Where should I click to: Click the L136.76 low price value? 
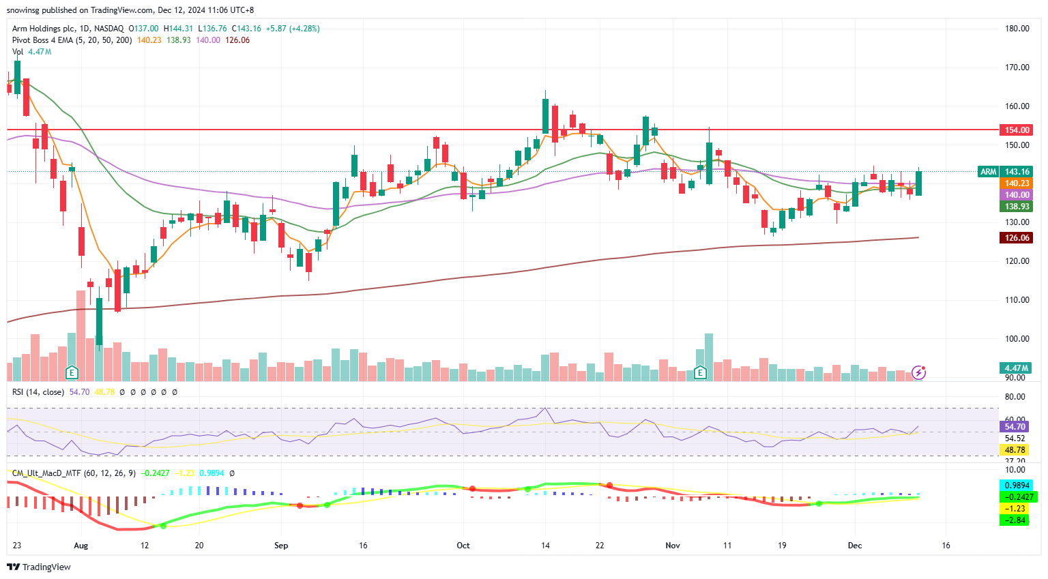pos(212,29)
